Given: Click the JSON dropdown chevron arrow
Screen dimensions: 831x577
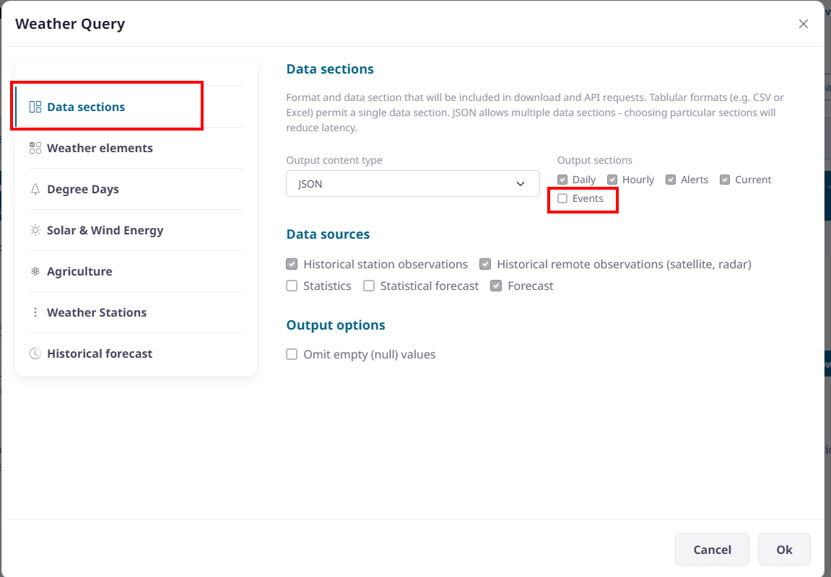Looking at the screenshot, I should [521, 184].
